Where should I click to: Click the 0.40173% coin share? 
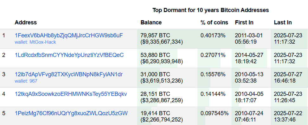coord(213,35)
